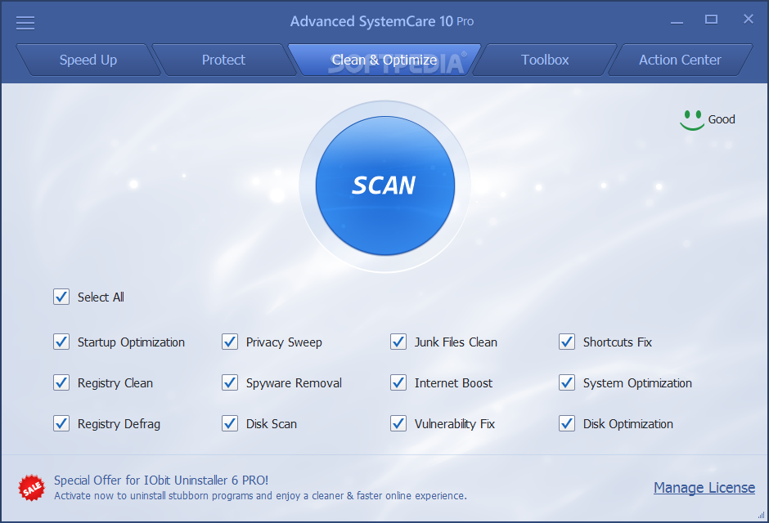
Task: Uncheck Startup Optimization
Action: click(61, 342)
